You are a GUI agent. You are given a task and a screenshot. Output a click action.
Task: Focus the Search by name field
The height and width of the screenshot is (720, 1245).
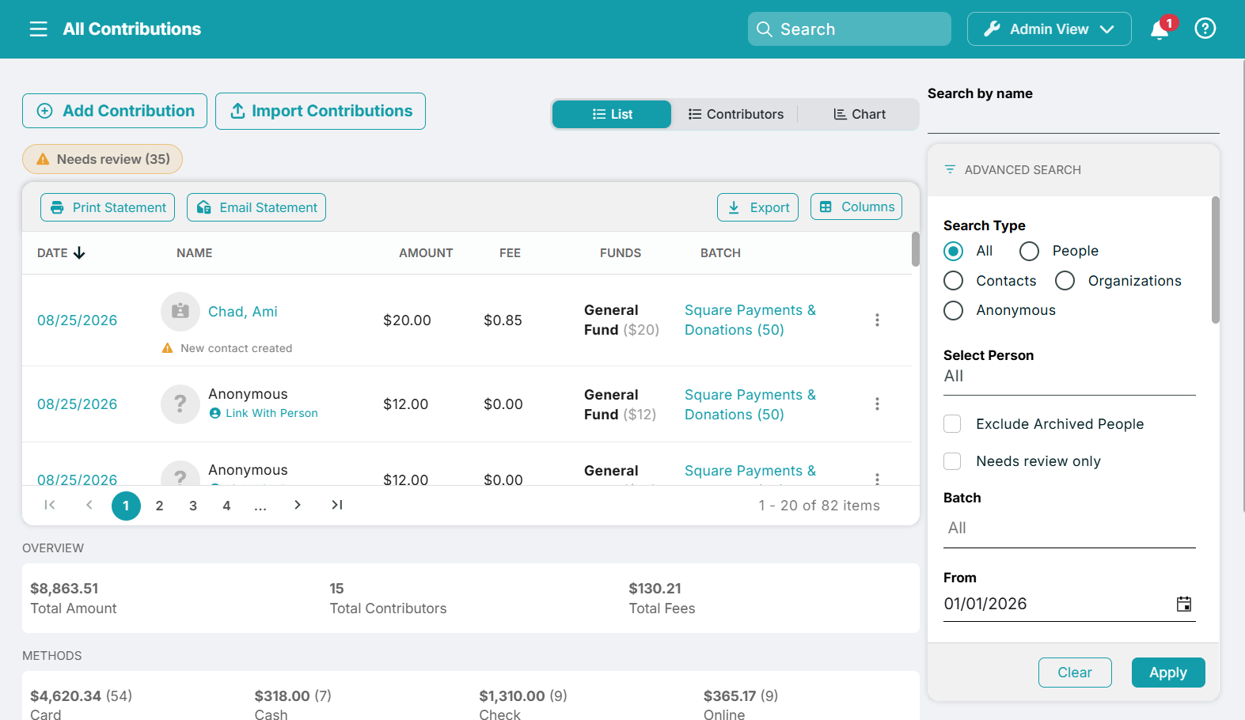pos(1073,120)
